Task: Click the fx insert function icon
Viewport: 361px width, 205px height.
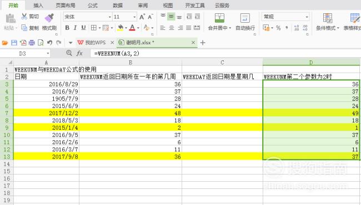Action: [x=79, y=53]
